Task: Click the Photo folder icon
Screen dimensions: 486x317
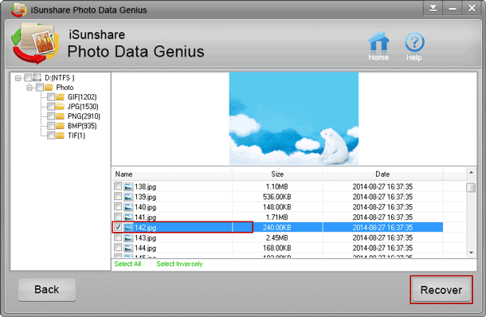Action: coord(49,87)
